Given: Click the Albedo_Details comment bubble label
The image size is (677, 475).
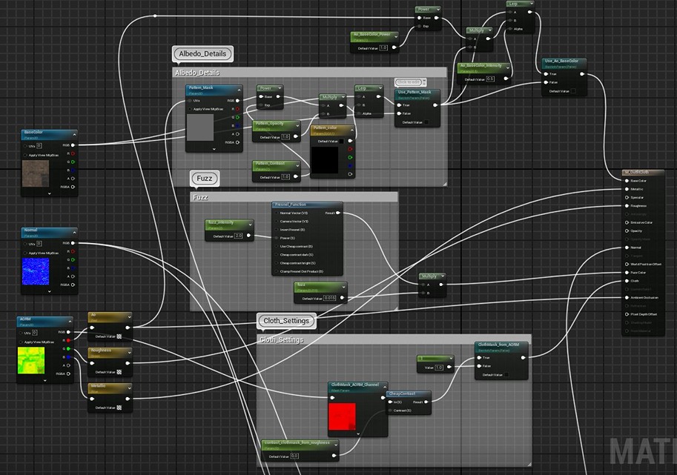Looking at the screenshot, I should tap(202, 53).
